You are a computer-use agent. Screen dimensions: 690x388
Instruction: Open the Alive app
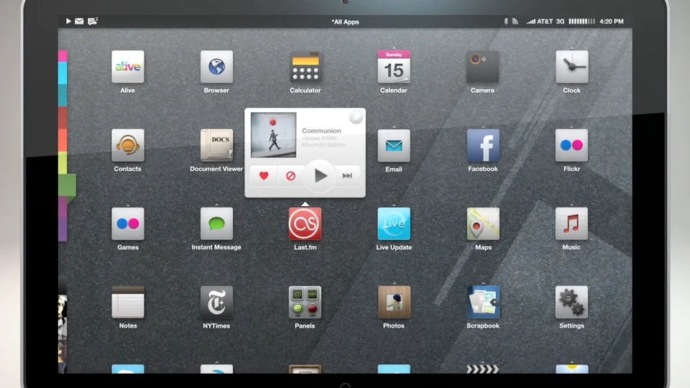128,67
